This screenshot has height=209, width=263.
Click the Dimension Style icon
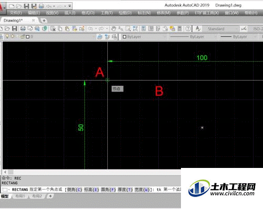[x=244, y=28]
